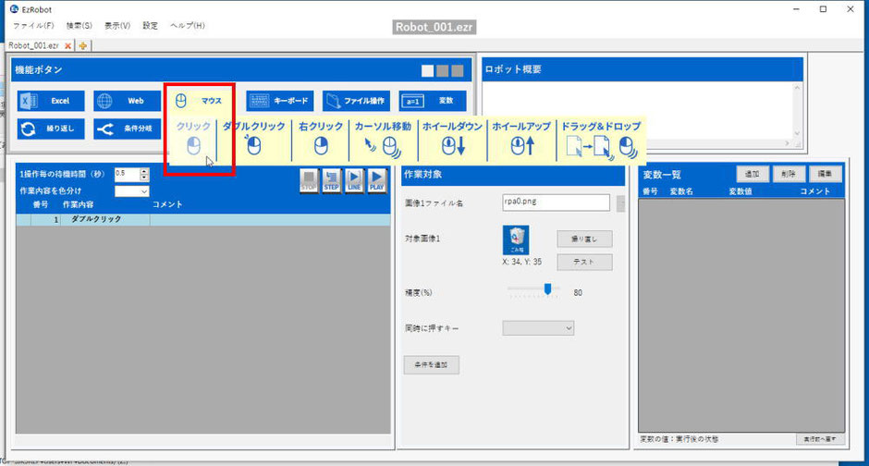Click the 追加 button in 変数一覧
869x466 pixels.
(x=753, y=174)
